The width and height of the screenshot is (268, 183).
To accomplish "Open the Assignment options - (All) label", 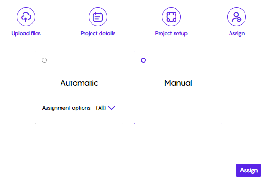I will pos(74,108).
